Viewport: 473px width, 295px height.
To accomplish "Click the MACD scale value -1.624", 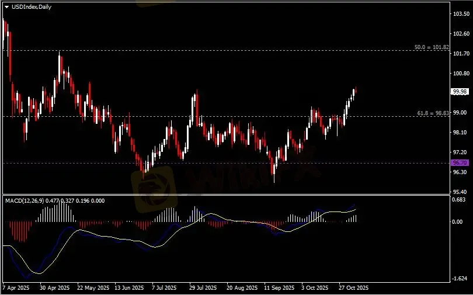I will coord(458,279).
